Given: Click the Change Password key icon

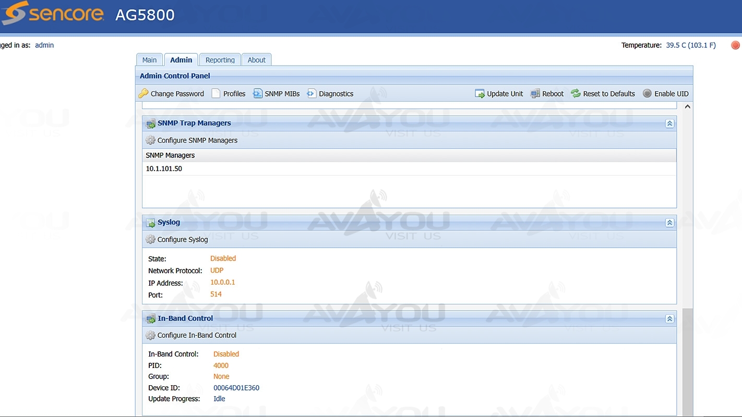Looking at the screenshot, I should (143, 94).
